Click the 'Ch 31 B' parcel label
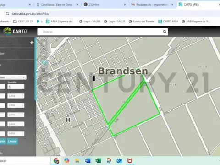Screen dimensions: 220x165 [172, 85]
